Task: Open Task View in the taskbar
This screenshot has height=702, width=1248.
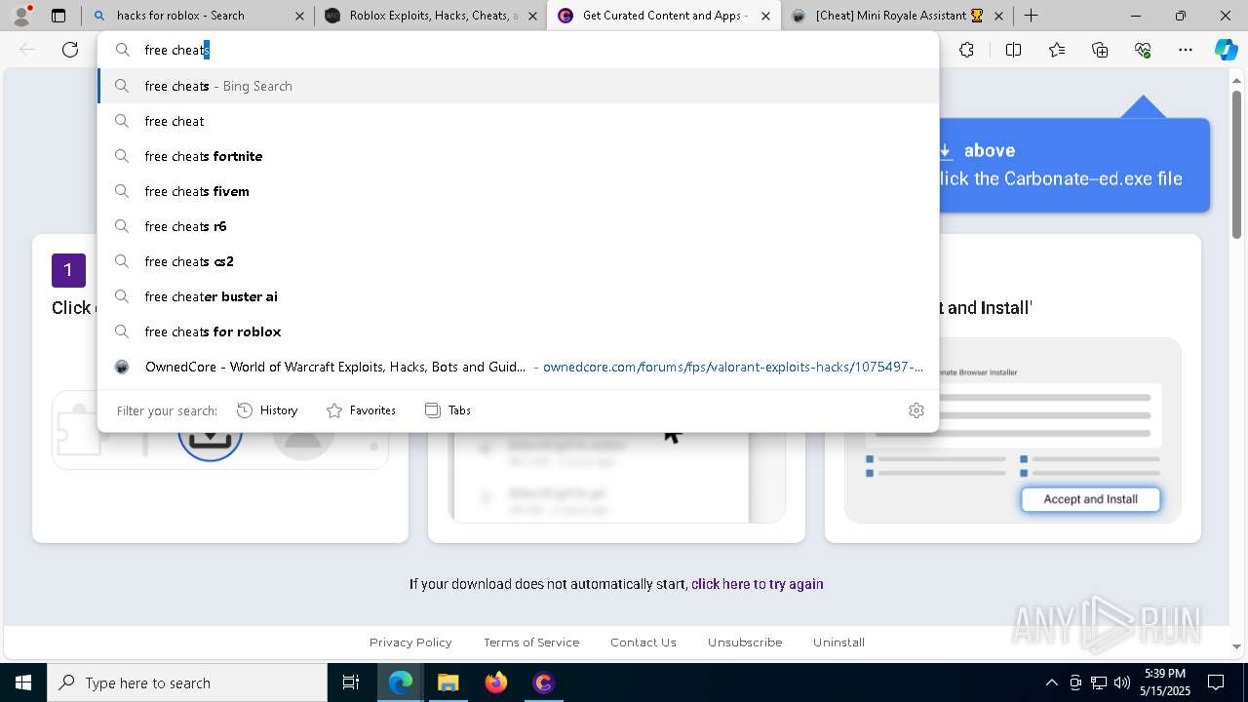Action: click(x=351, y=682)
